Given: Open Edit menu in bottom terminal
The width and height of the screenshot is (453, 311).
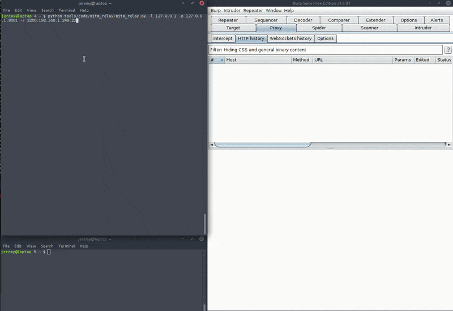Looking at the screenshot, I should point(18,246).
